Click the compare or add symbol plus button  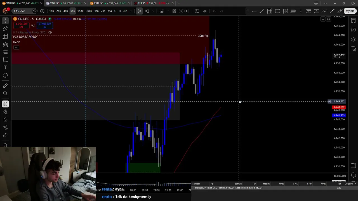(42, 11)
